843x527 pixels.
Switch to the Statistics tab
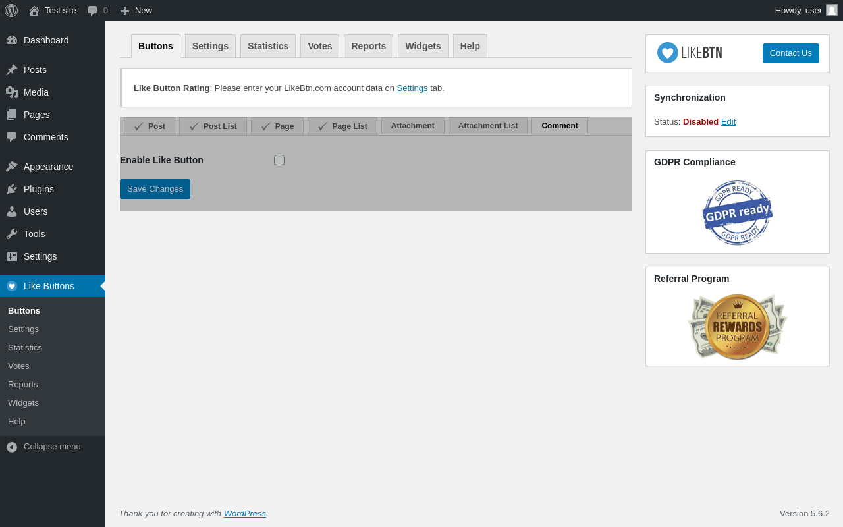[268, 46]
